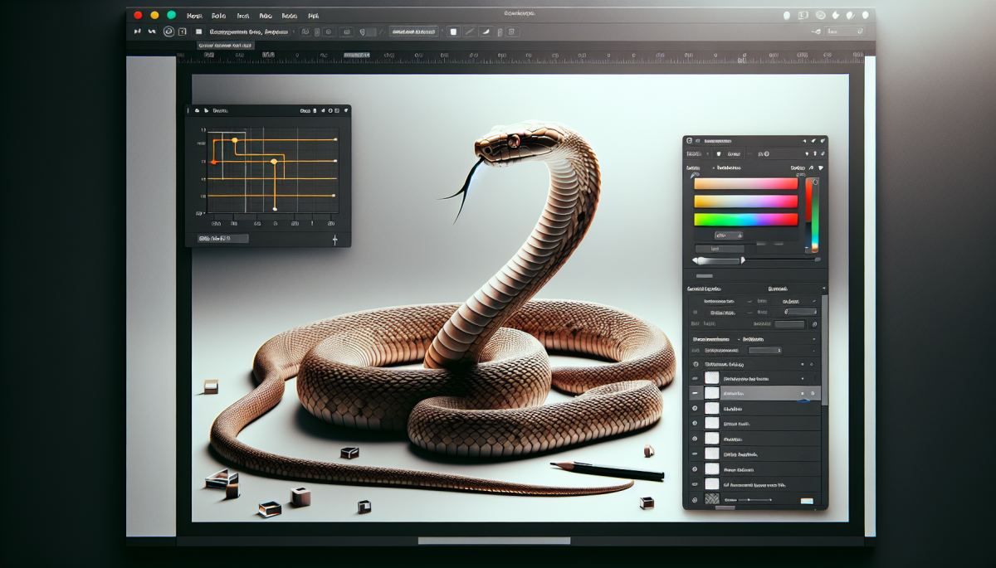
Task: Open the first menu in the menu bar
Action: coord(194,15)
